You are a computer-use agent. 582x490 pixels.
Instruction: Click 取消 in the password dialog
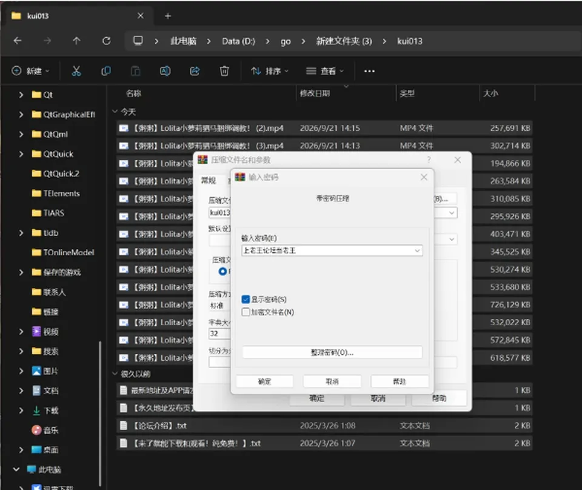click(x=332, y=381)
